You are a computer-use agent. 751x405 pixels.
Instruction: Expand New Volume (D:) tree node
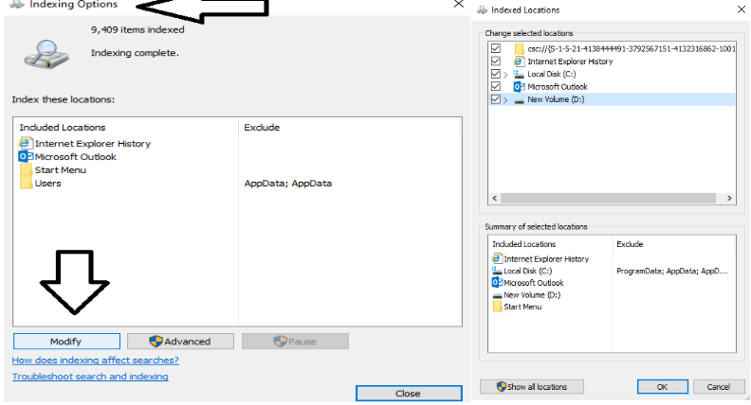point(505,100)
